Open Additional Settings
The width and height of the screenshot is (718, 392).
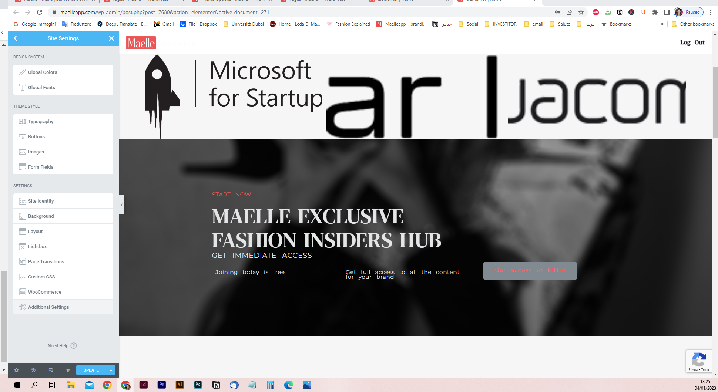click(x=63, y=307)
